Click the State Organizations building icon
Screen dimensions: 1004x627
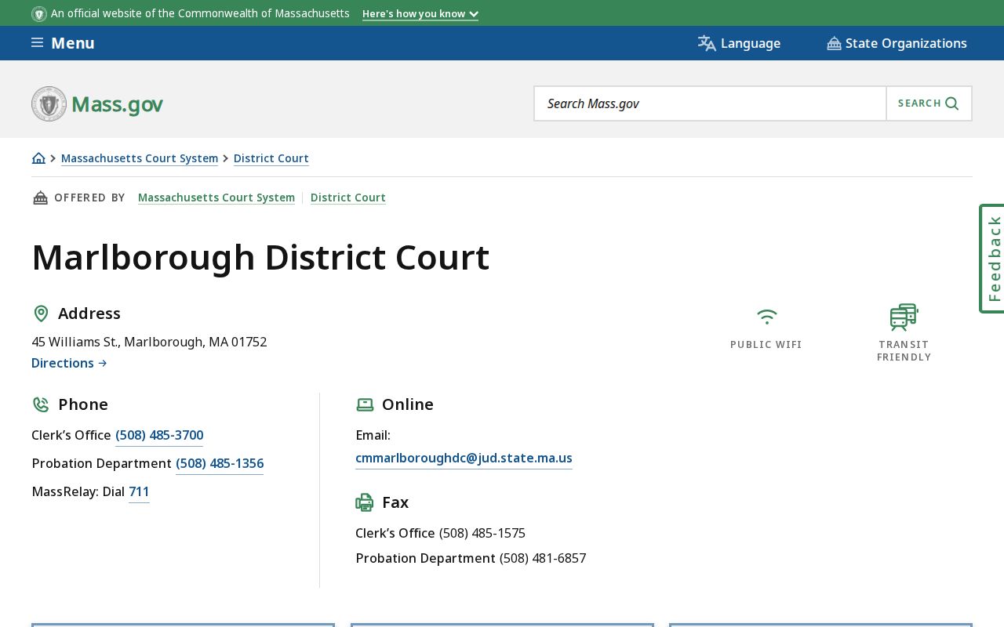pyautogui.click(x=834, y=44)
